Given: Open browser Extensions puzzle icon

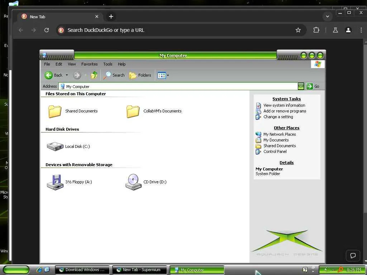Looking at the screenshot, I should coord(316,30).
